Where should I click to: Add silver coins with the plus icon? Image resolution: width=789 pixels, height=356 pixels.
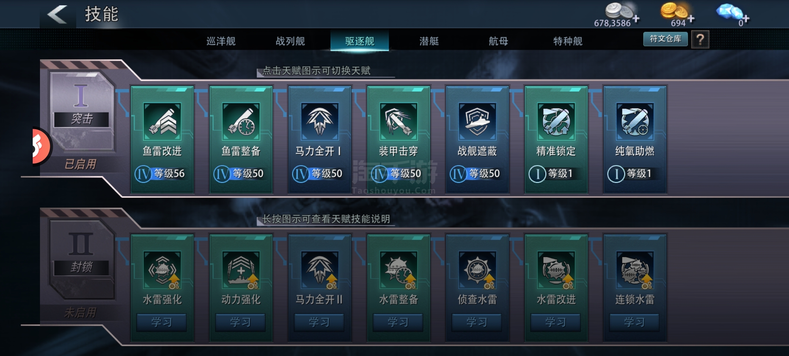(636, 18)
